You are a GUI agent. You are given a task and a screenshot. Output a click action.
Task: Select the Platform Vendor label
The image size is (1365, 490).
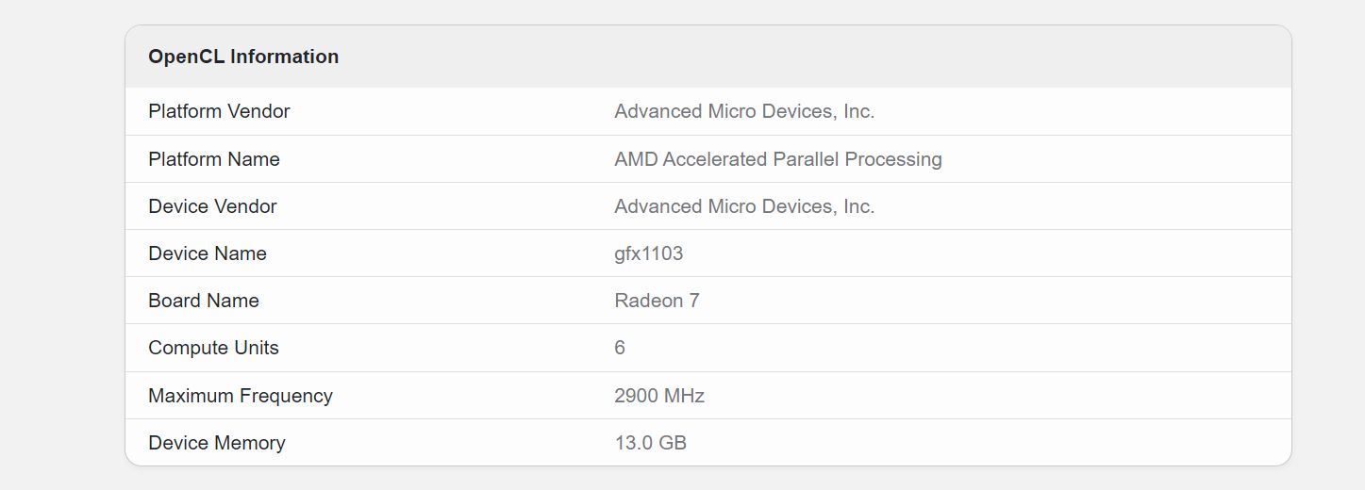coord(219,111)
